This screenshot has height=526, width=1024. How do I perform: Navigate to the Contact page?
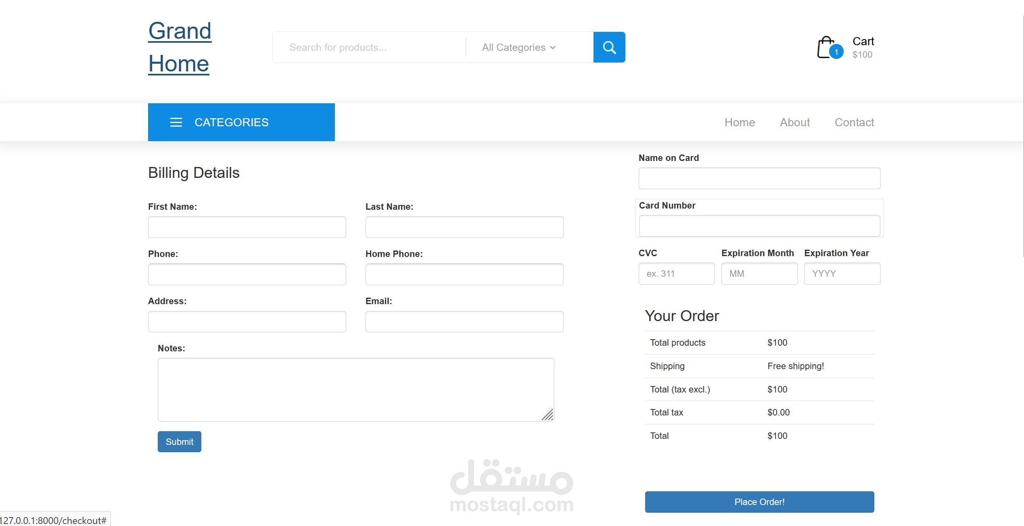[854, 122]
